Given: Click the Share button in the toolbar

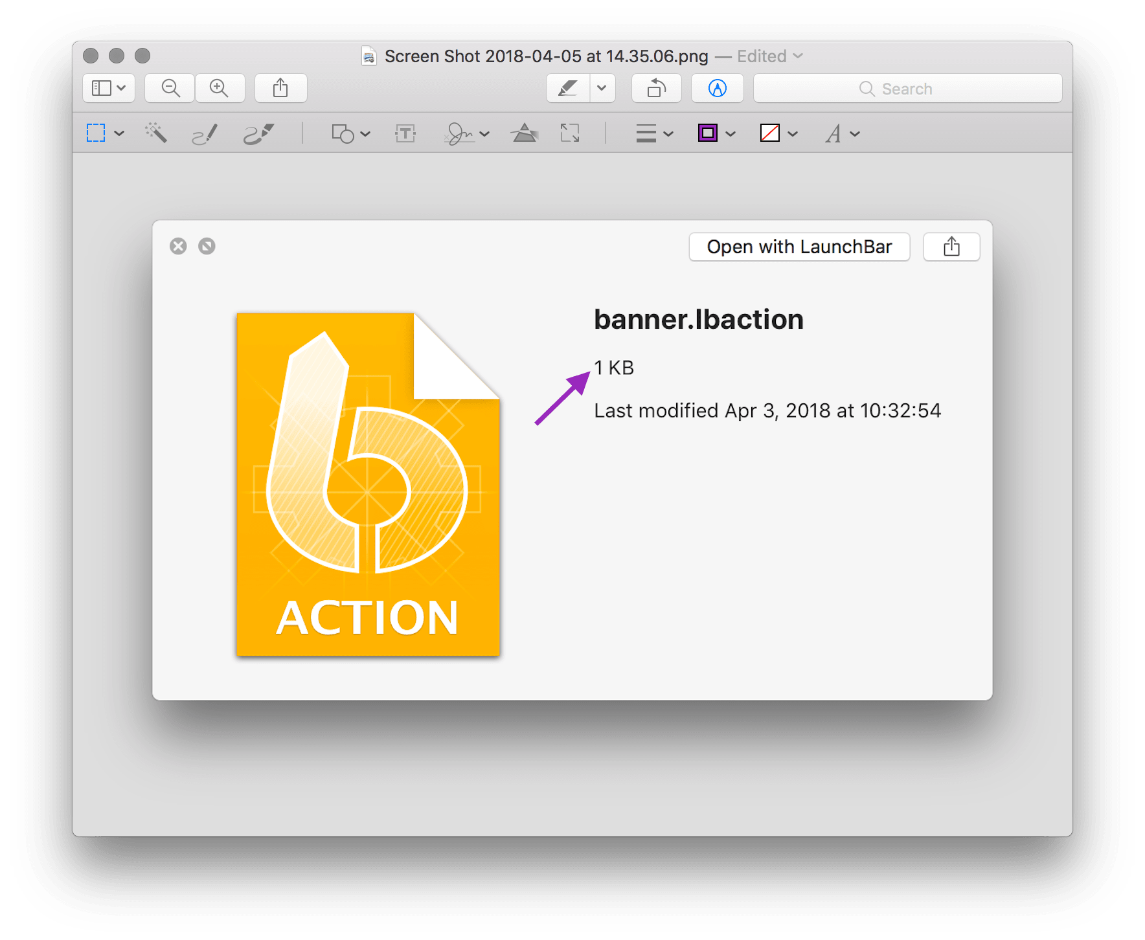Looking at the screenshot, I should (x=280, y=88).
